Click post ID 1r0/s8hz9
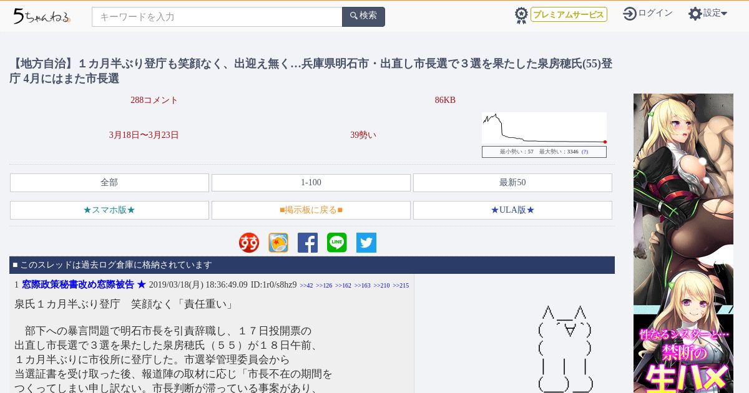 tap(273, 284)
